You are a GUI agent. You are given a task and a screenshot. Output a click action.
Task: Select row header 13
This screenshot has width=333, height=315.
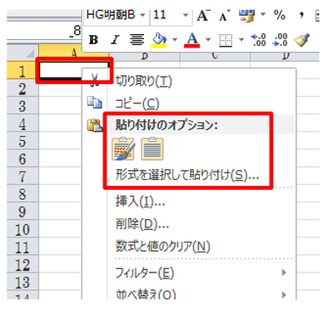click(22, 282)
